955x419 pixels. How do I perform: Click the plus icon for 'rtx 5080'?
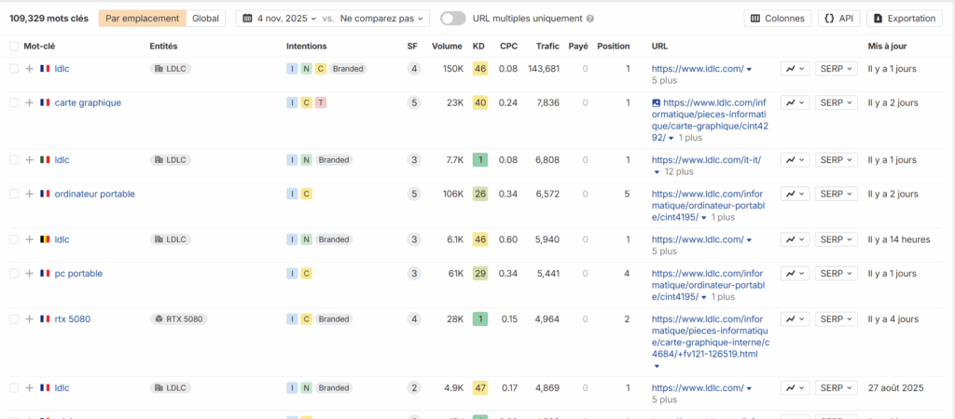(29, 318)
